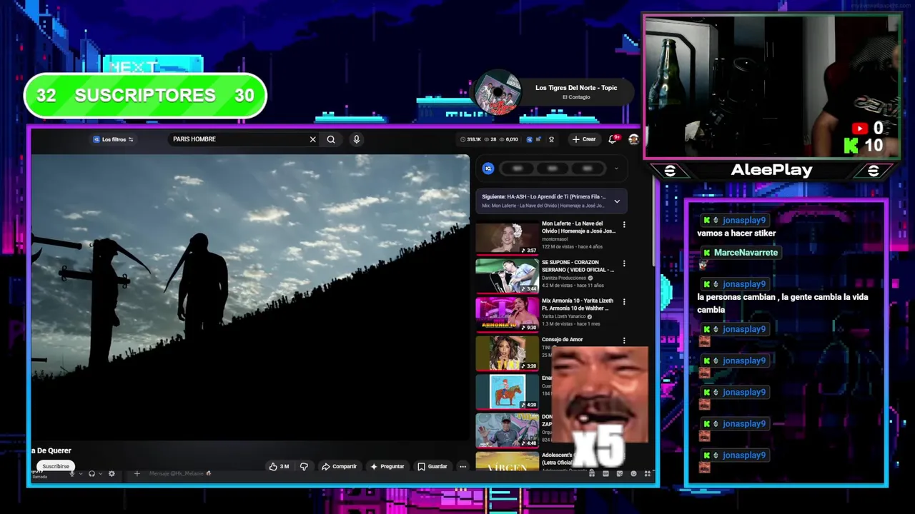Click the 318.1K counter in the top bar
Screen dimensions: 915x514
(x=470, y=139)
